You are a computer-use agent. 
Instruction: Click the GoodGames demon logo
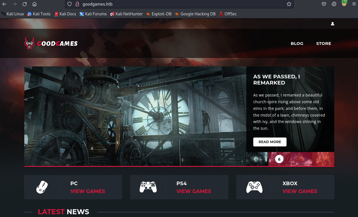(30, 43)
